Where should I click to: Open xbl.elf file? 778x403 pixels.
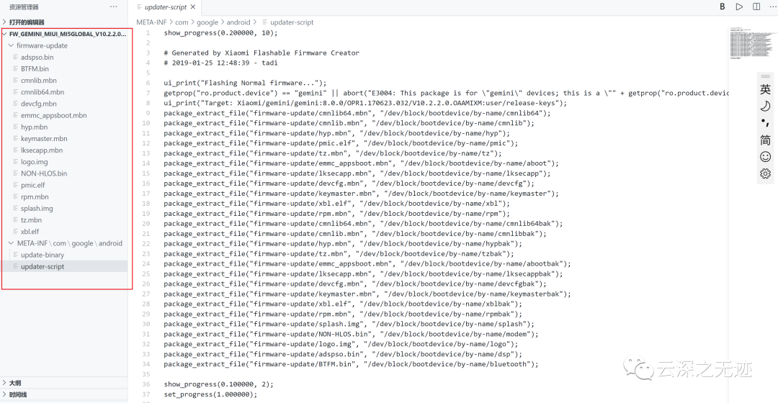(30, 232)
